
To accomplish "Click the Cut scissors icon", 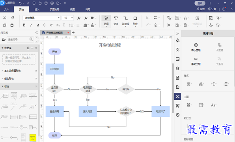I will click(x=5, y=18).
